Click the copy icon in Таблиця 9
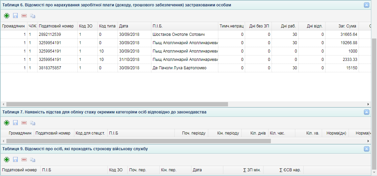This screenshot has width=377, height=176. click(33, 159)
